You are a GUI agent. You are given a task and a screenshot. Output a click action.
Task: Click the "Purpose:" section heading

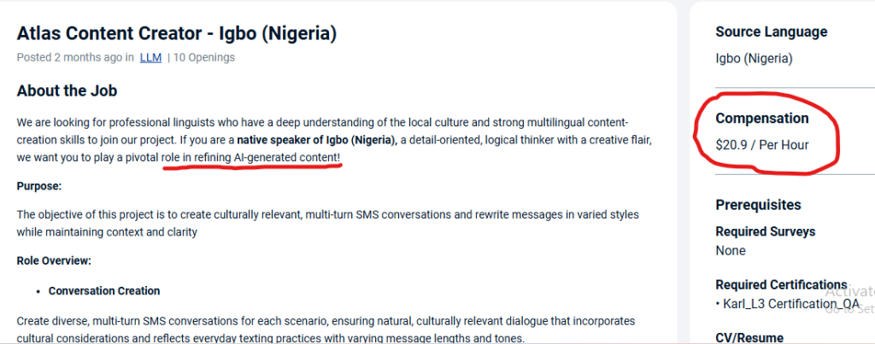(x=39, y=185)
